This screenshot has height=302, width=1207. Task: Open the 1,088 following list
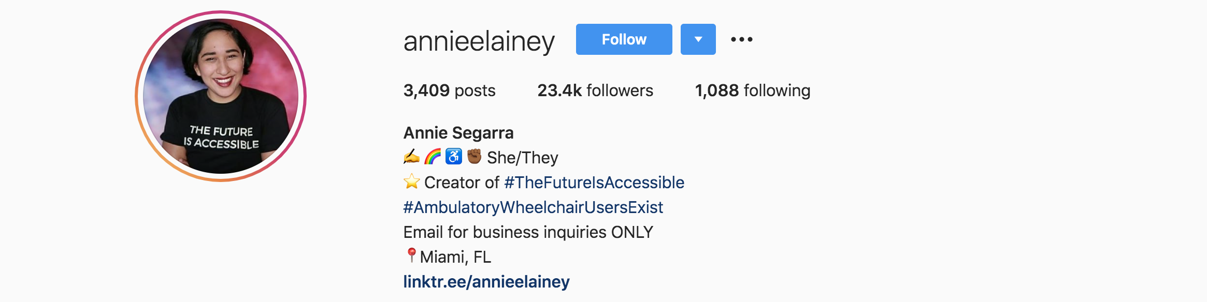point(752,90)
